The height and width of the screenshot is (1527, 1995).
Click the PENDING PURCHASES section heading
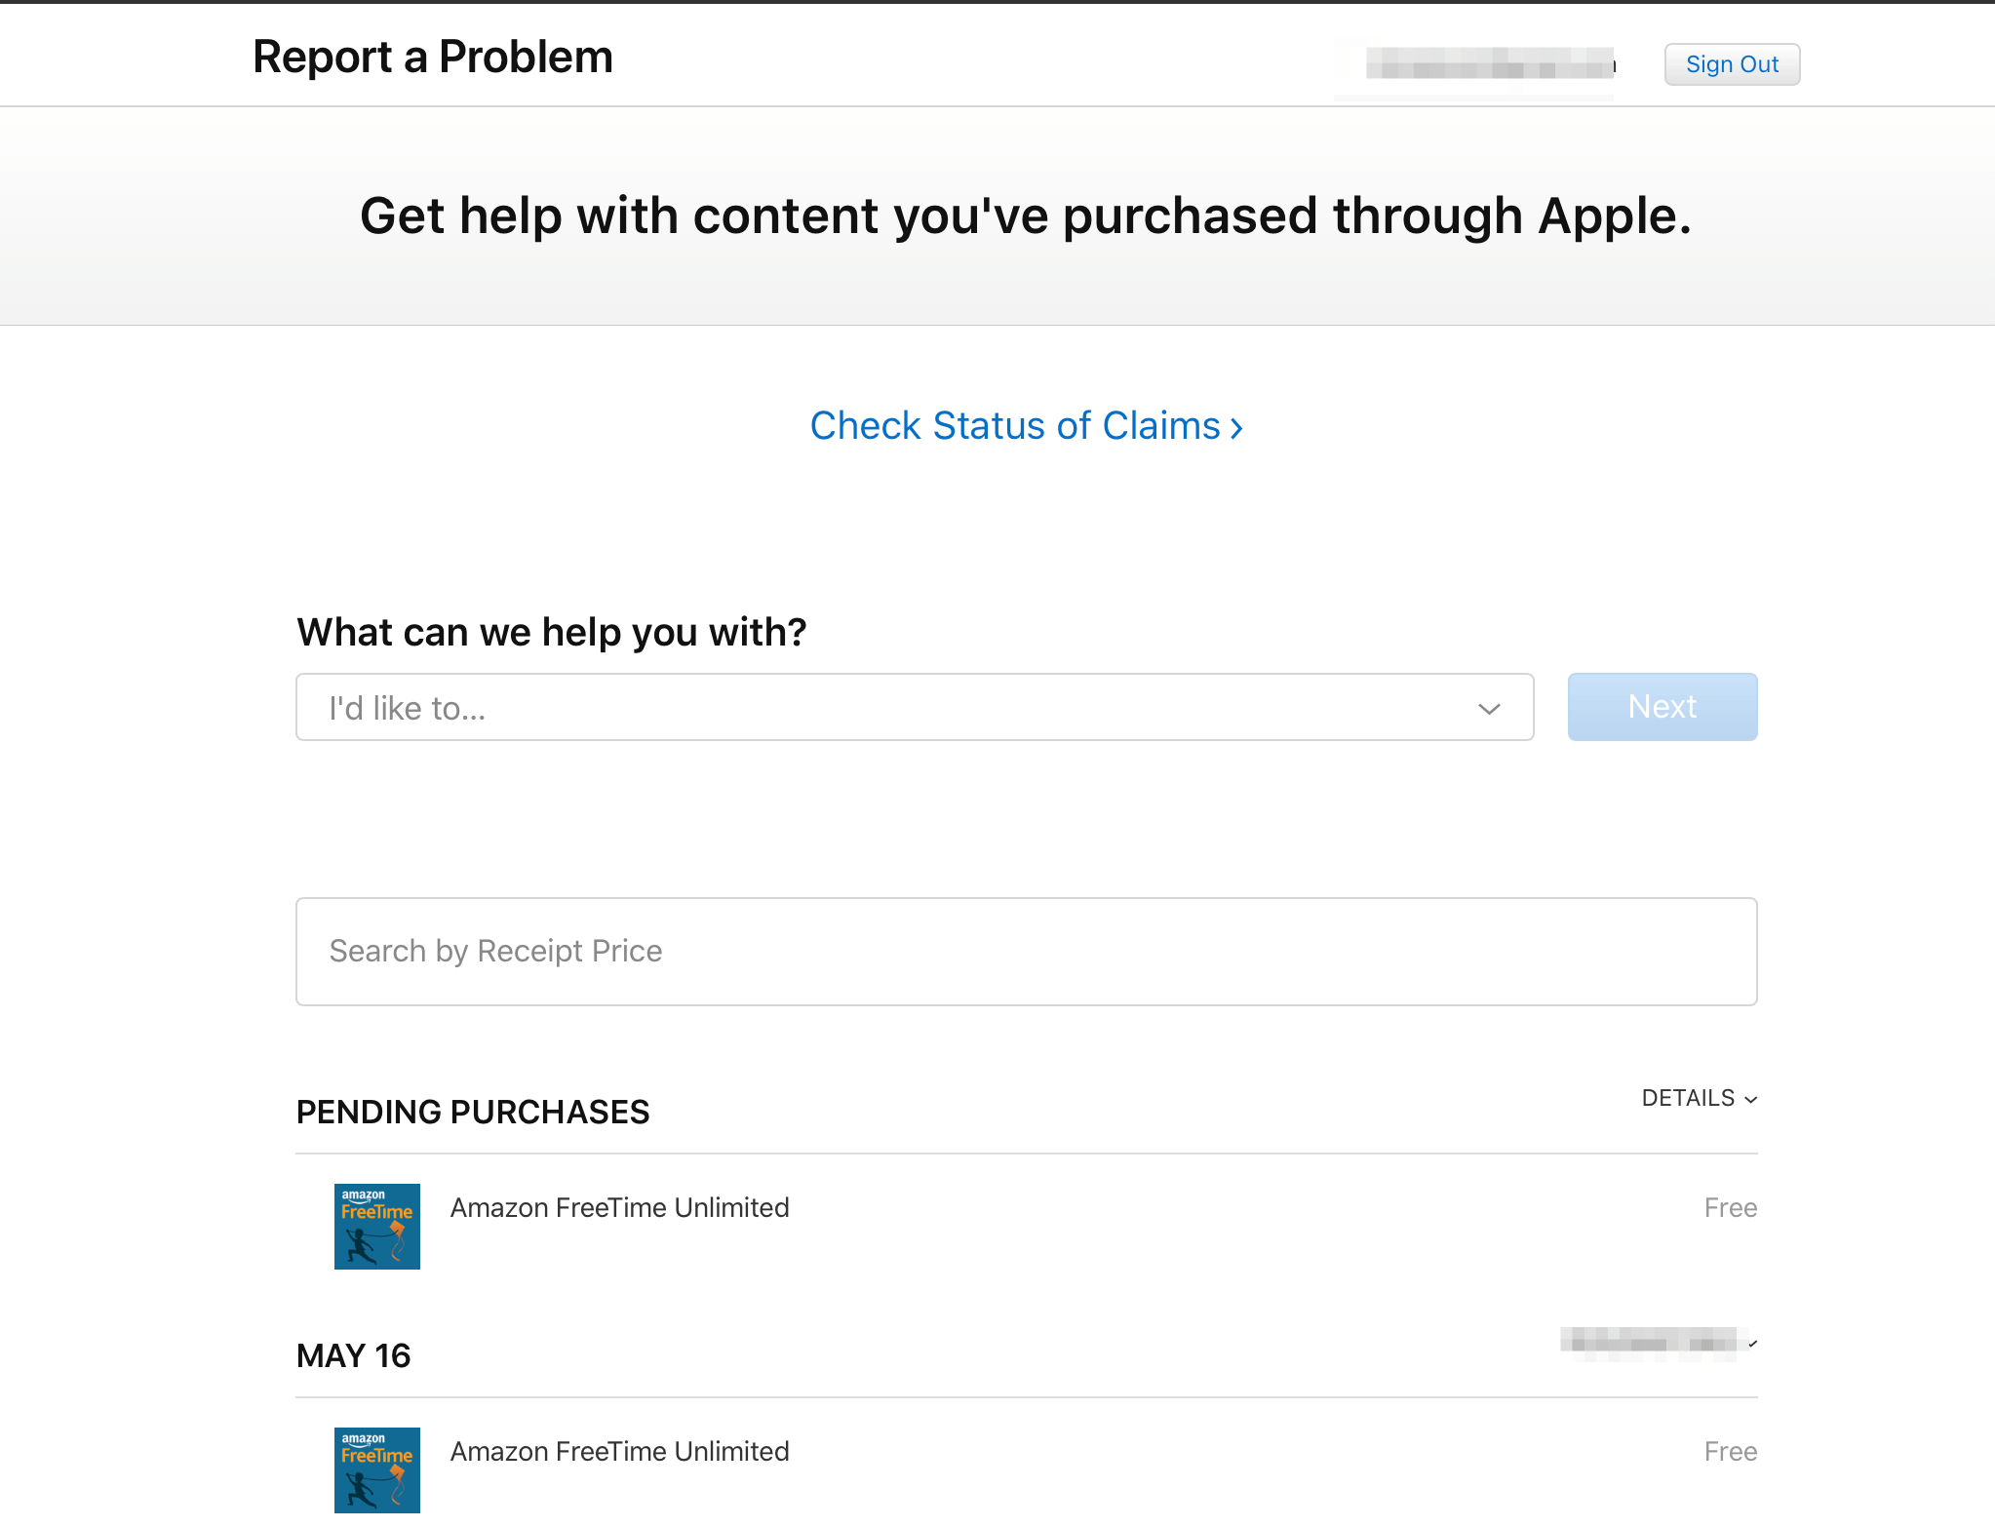[x=473, y=1112]
